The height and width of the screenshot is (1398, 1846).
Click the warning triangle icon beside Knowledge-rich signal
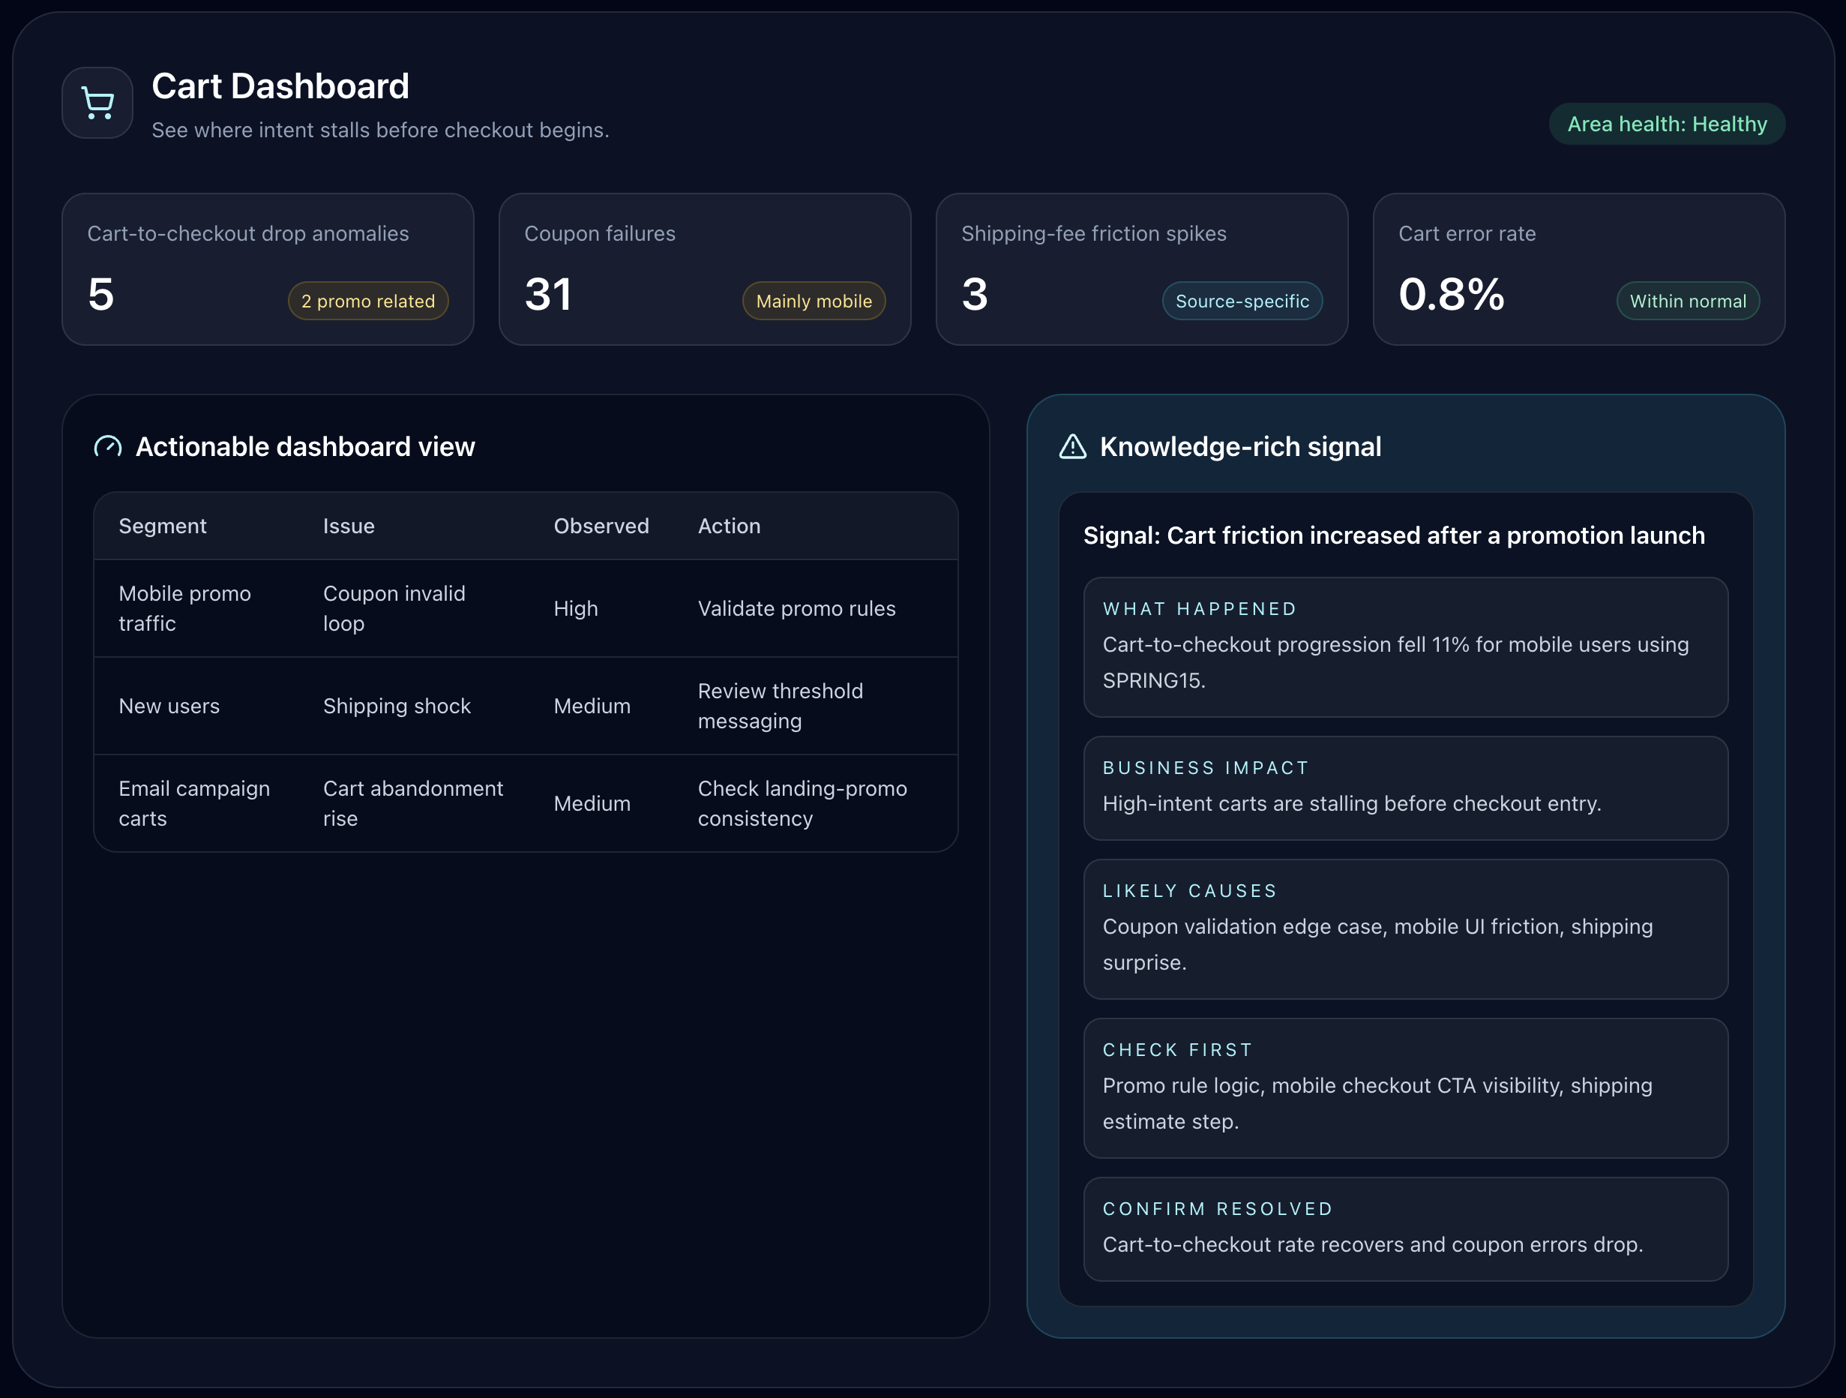tap(1072, 446)
